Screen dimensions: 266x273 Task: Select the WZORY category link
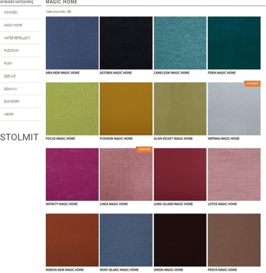click(x=9, y=114)
